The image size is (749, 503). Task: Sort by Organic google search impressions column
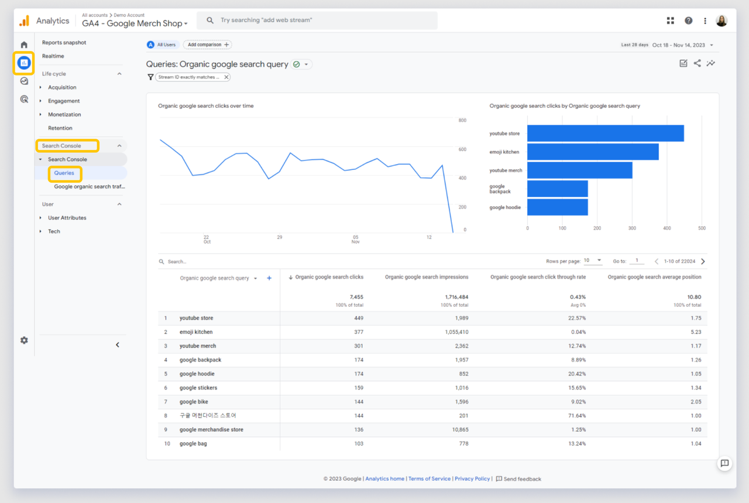click(x=427, y=278)
